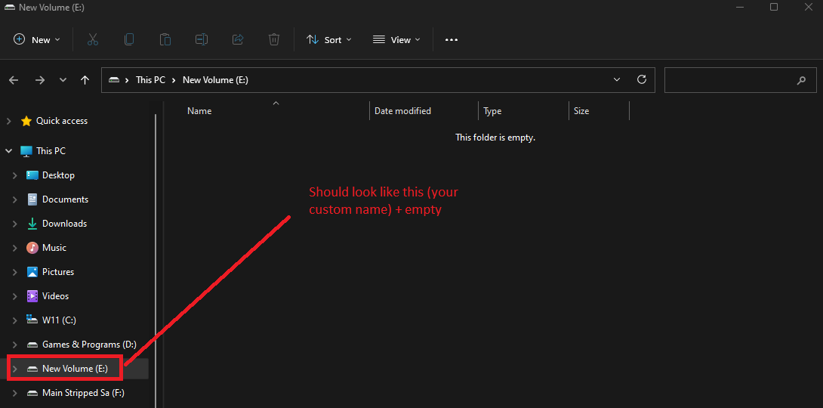Click the Share icon in toolbar
Viewport: 823px width, 408px height.
(238, 39)
